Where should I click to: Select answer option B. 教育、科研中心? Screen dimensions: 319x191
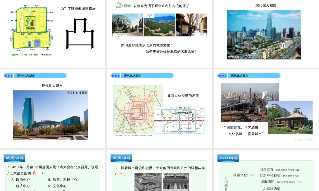[63, 180]
